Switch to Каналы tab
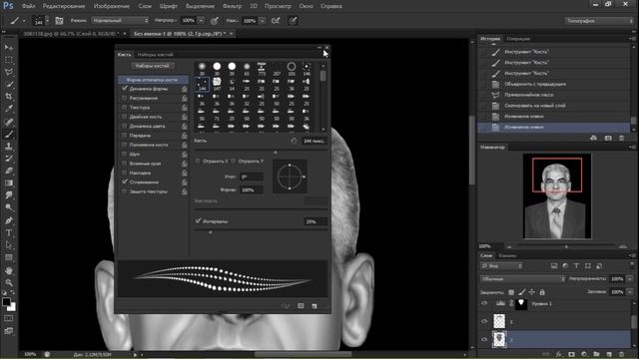This screenshot has width=639, height=359. click(x=507, y=255)
